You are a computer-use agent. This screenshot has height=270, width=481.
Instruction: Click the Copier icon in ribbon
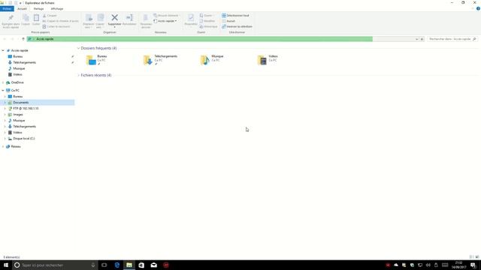pyautogui.click(x=26, y=18)
